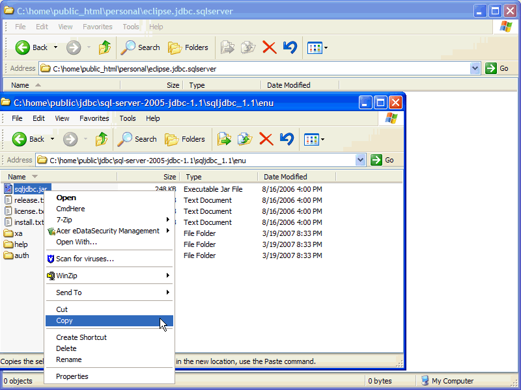Click the Search button in front window toolbar

(x=138, y=139)
